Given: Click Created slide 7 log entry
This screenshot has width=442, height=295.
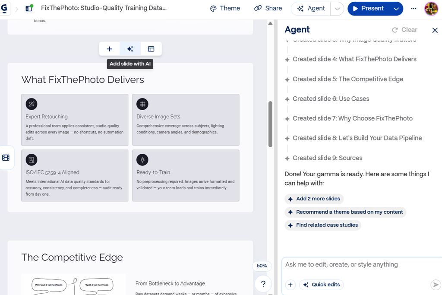Looking at the screenshot, I should click(x=353, y=118).
